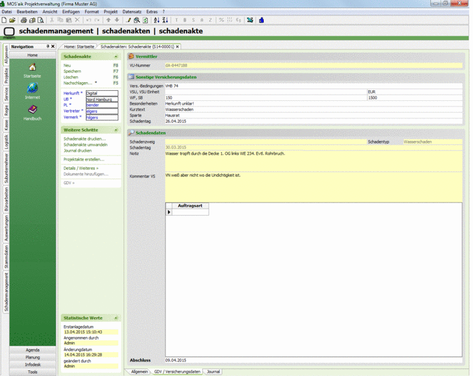
Task: Switch to the Allgemein bottom tab
Action: (139, 372)
